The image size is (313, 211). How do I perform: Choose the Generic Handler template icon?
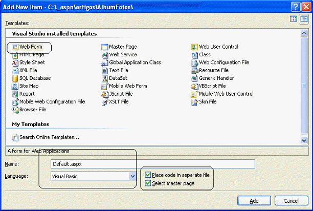pyautogui.click(x=194, y=78)
